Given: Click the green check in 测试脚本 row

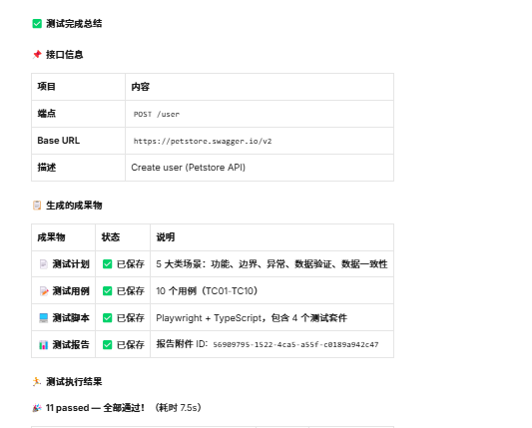Looking at the screenshot, I should point(107,318).
